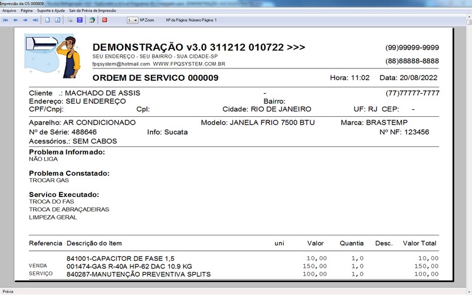Viewport: 472px width, 295px height.
Task: Click Descrição do Item column header
Action: tap(94, 243)
